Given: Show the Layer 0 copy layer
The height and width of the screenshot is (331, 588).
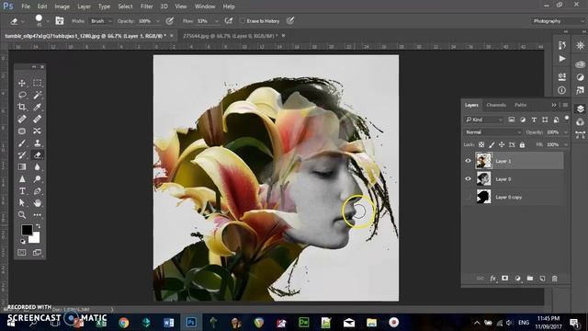Looking at the screenshot, I should point(468,197).
